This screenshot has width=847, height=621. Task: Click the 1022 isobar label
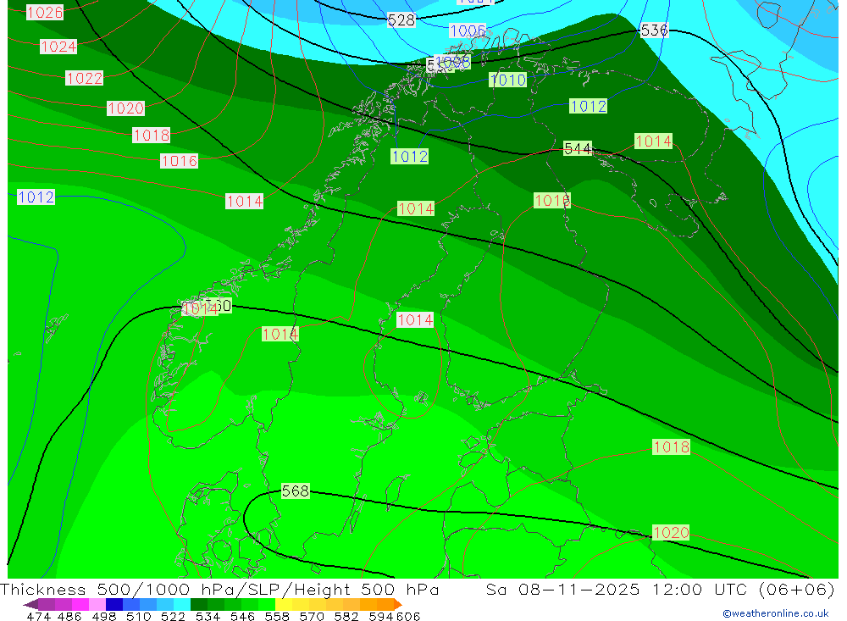click(84, 78)
